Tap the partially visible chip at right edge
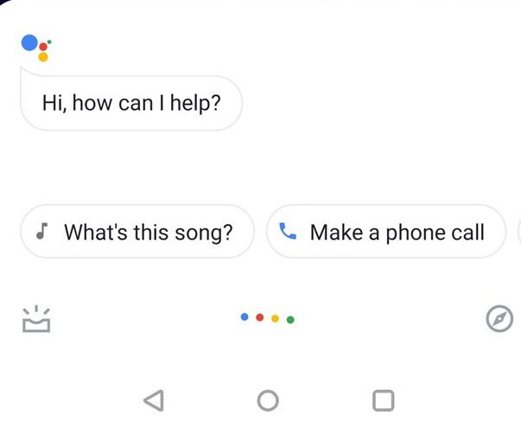Screen dimensions: 521x422 coord(518,232)
